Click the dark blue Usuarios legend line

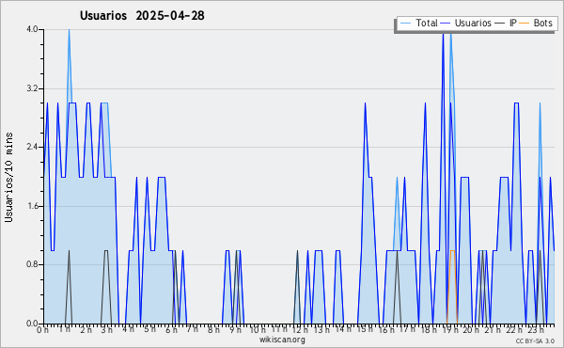446,23
